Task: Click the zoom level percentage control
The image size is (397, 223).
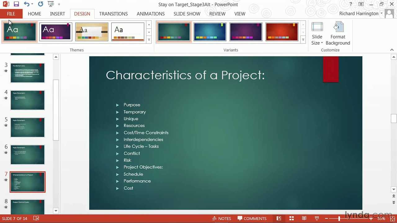Action: pos(381,218)
